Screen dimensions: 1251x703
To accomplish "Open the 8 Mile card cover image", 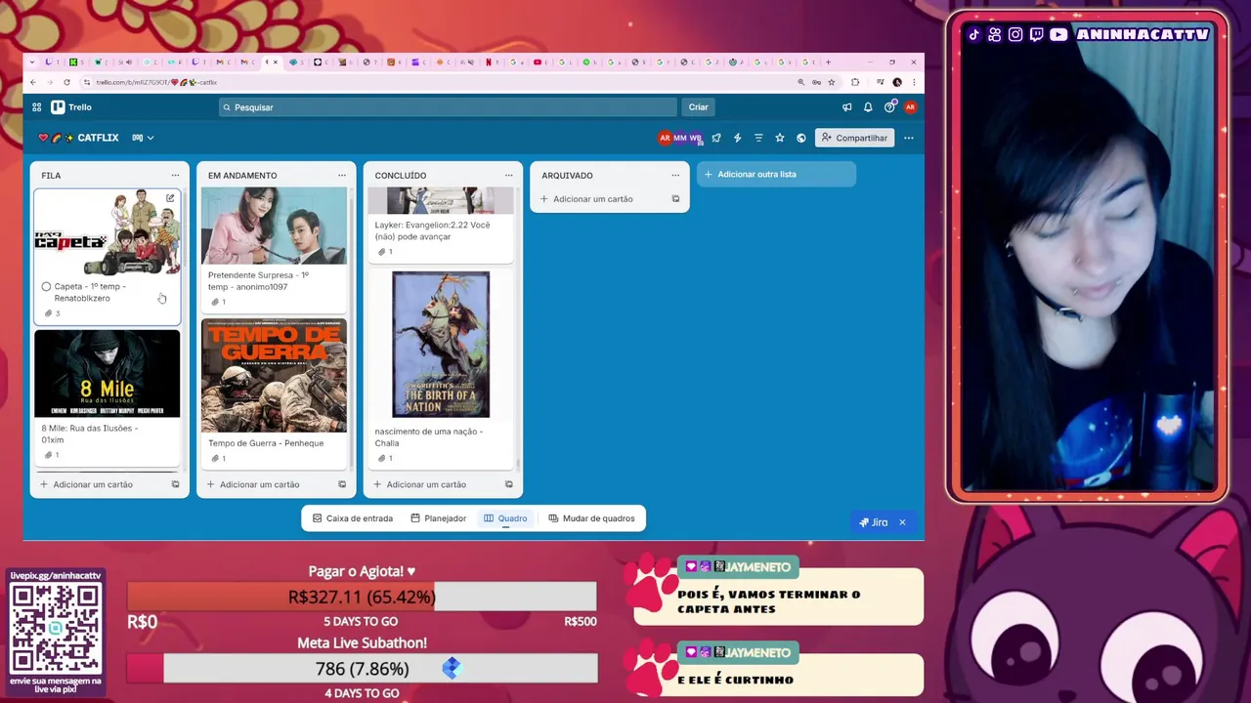I will click(x=108, y=373).
